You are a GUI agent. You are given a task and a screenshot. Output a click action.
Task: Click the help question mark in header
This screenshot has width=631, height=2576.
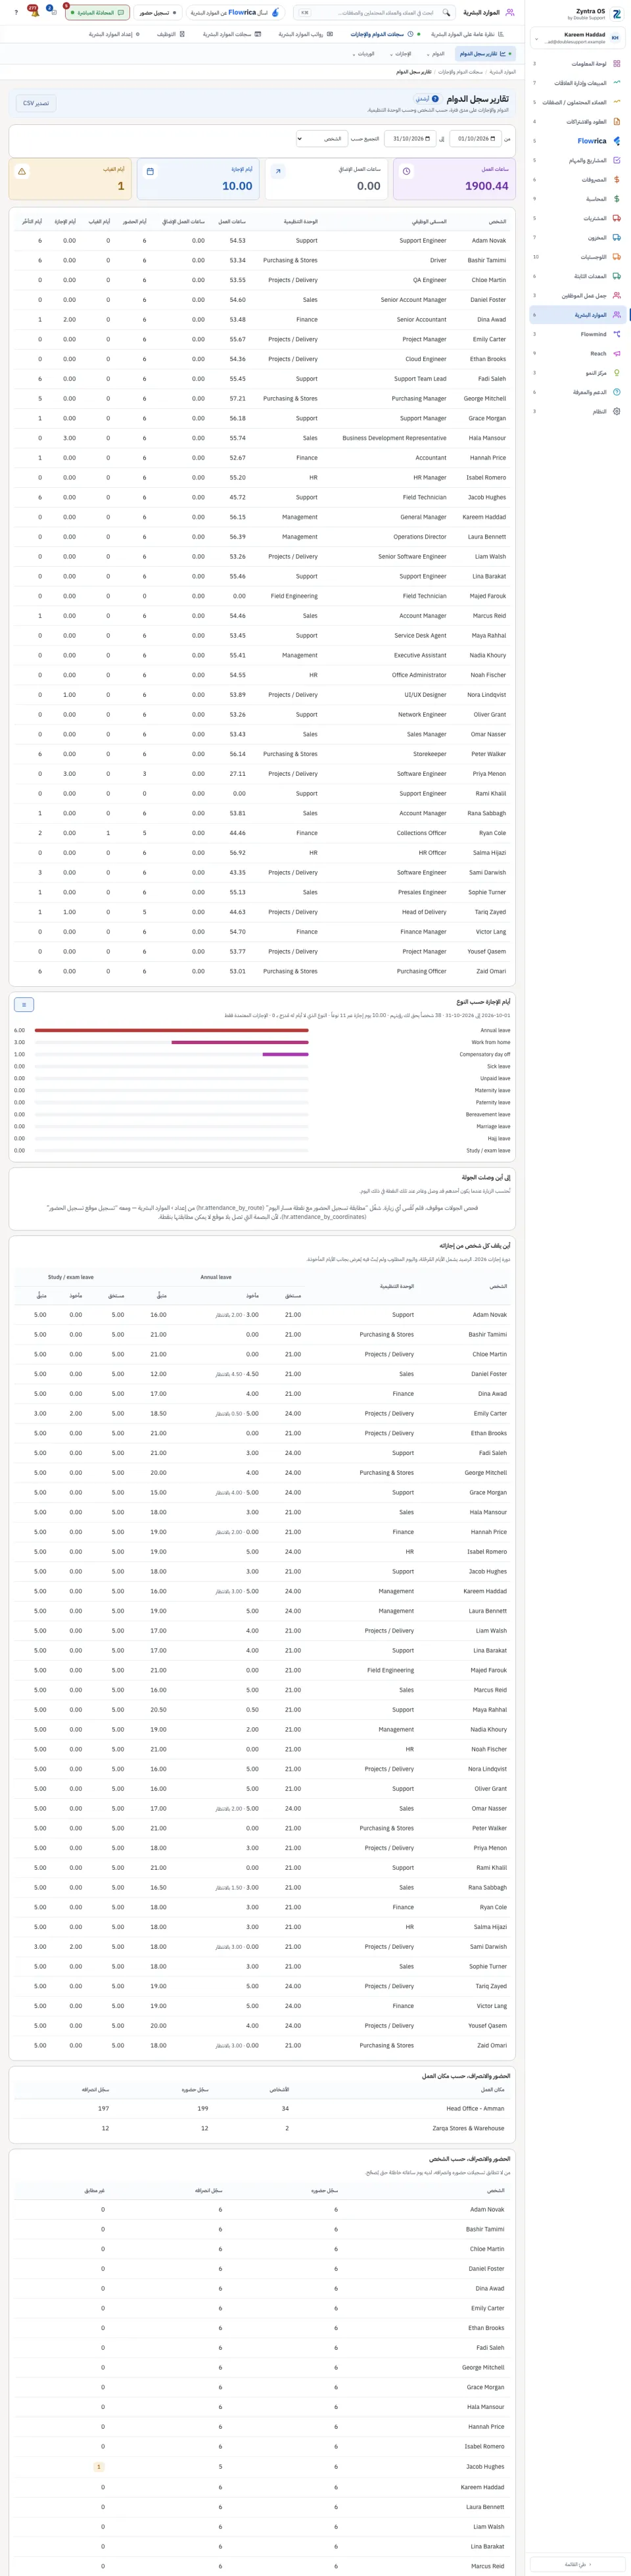tap(16, 13)
